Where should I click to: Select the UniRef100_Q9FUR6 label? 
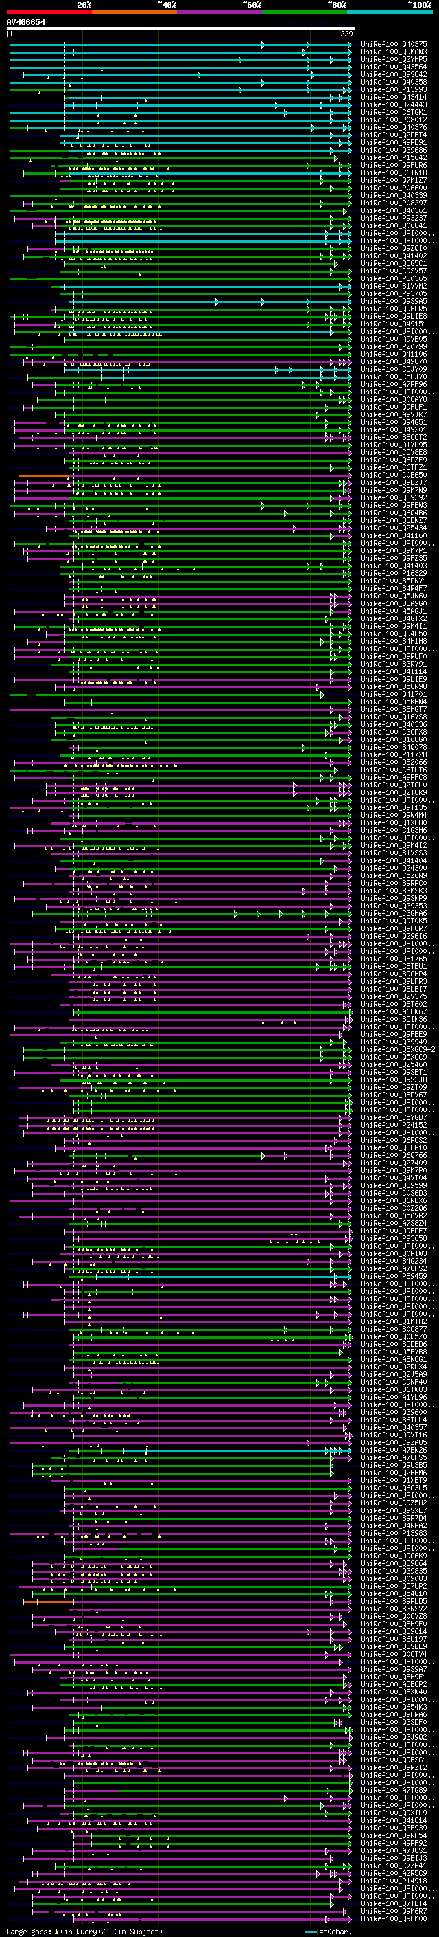[x=393, y=166]
